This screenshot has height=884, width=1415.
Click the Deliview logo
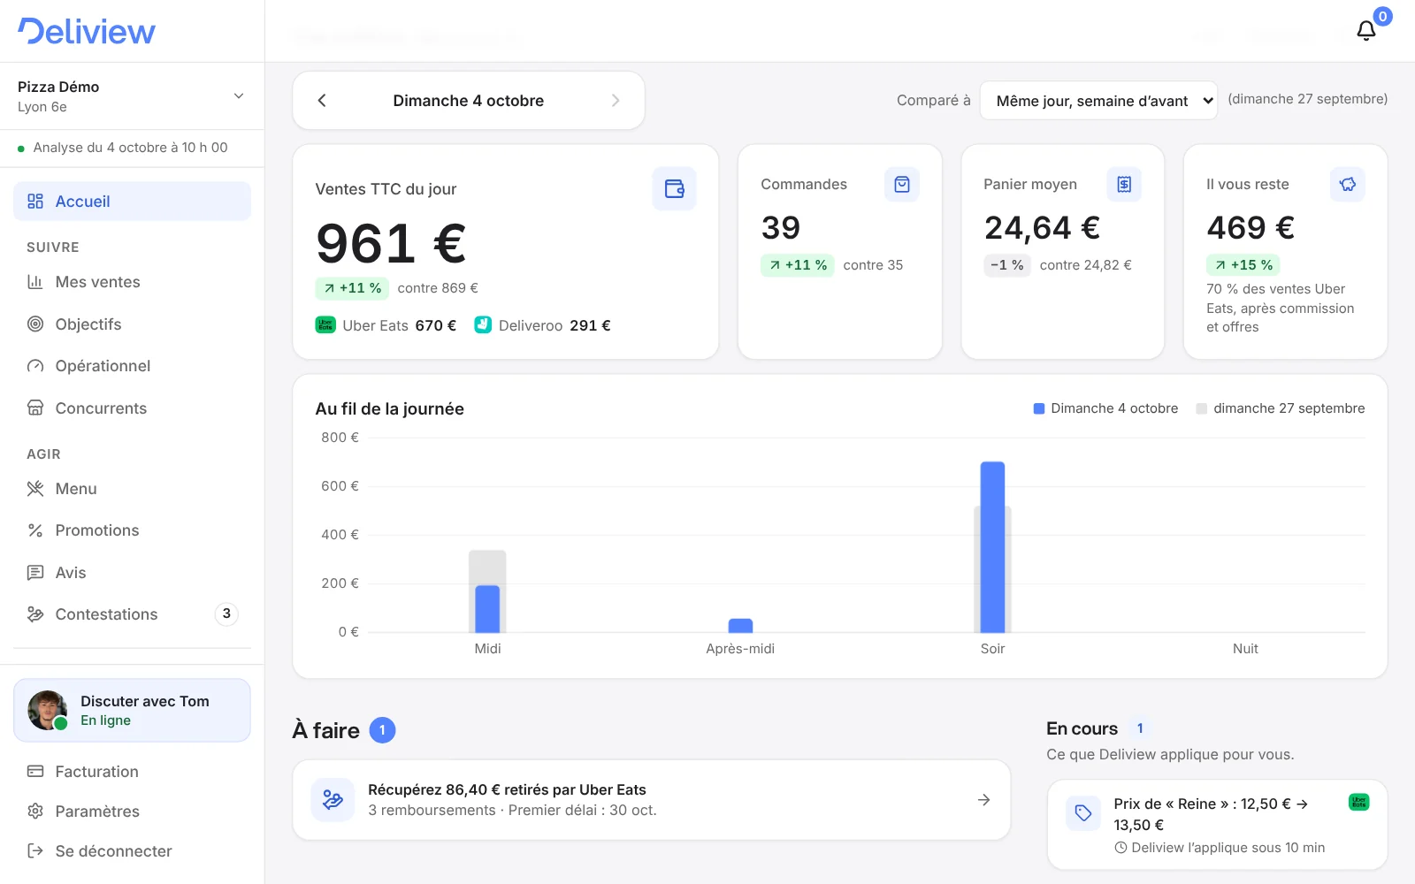(x=87, y=31)
